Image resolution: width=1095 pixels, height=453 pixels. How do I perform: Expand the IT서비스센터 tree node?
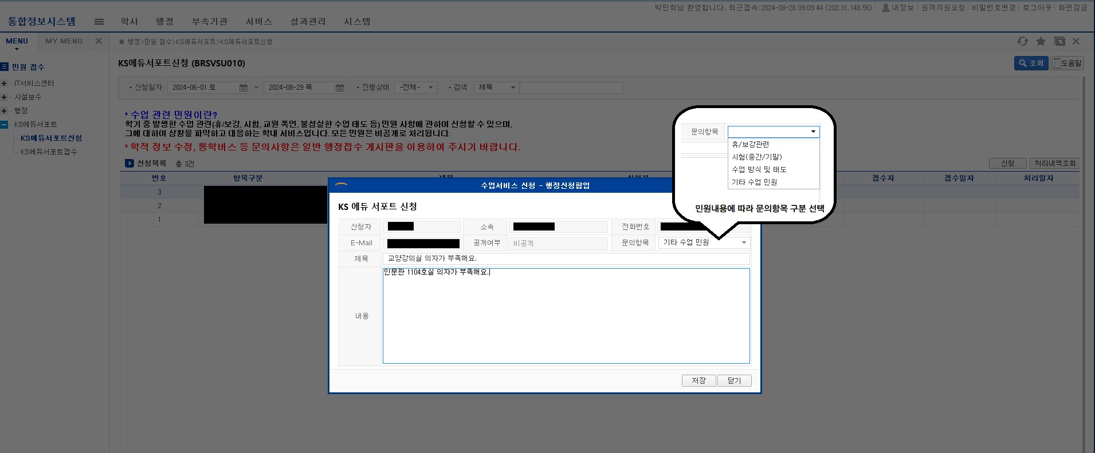point(4,84)
